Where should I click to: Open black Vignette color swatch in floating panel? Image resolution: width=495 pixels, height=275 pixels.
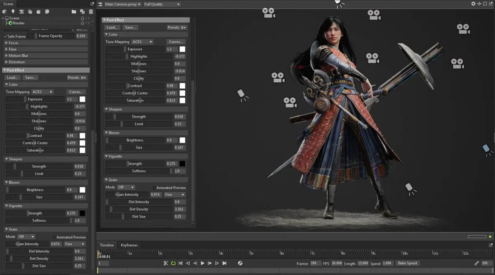(x=182, y=164)
